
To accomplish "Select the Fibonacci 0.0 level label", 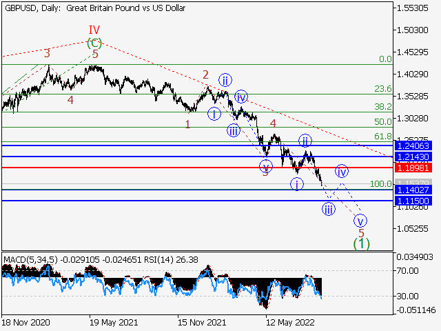I will point(385,59).
